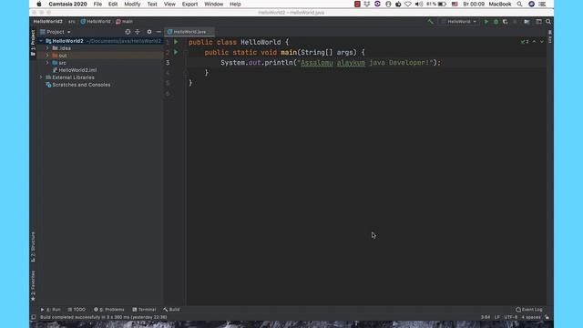The width and height of the screenshot is (583, 328).
Task: Open the Apple menu
Action: (39, 4)
